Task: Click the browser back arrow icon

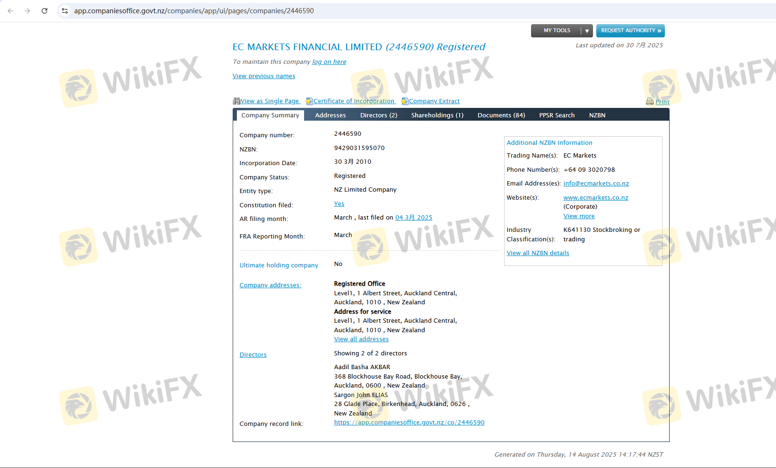Action: pos(10,11)
